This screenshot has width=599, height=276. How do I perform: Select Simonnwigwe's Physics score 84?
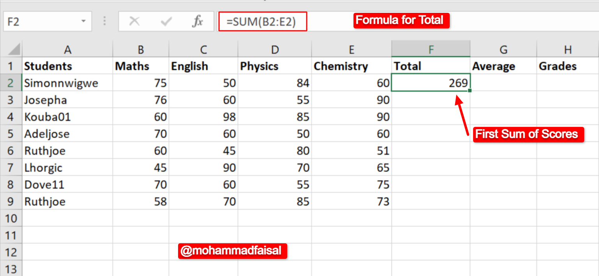click(x=275, y=83)
